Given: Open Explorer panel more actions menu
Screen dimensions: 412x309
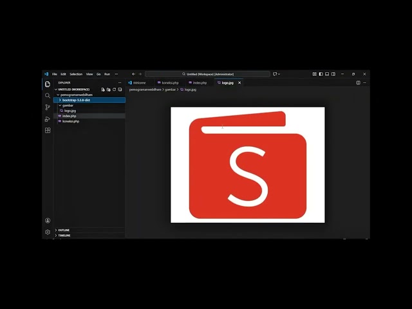Looking at the screenshot, I should click(120, 83).
